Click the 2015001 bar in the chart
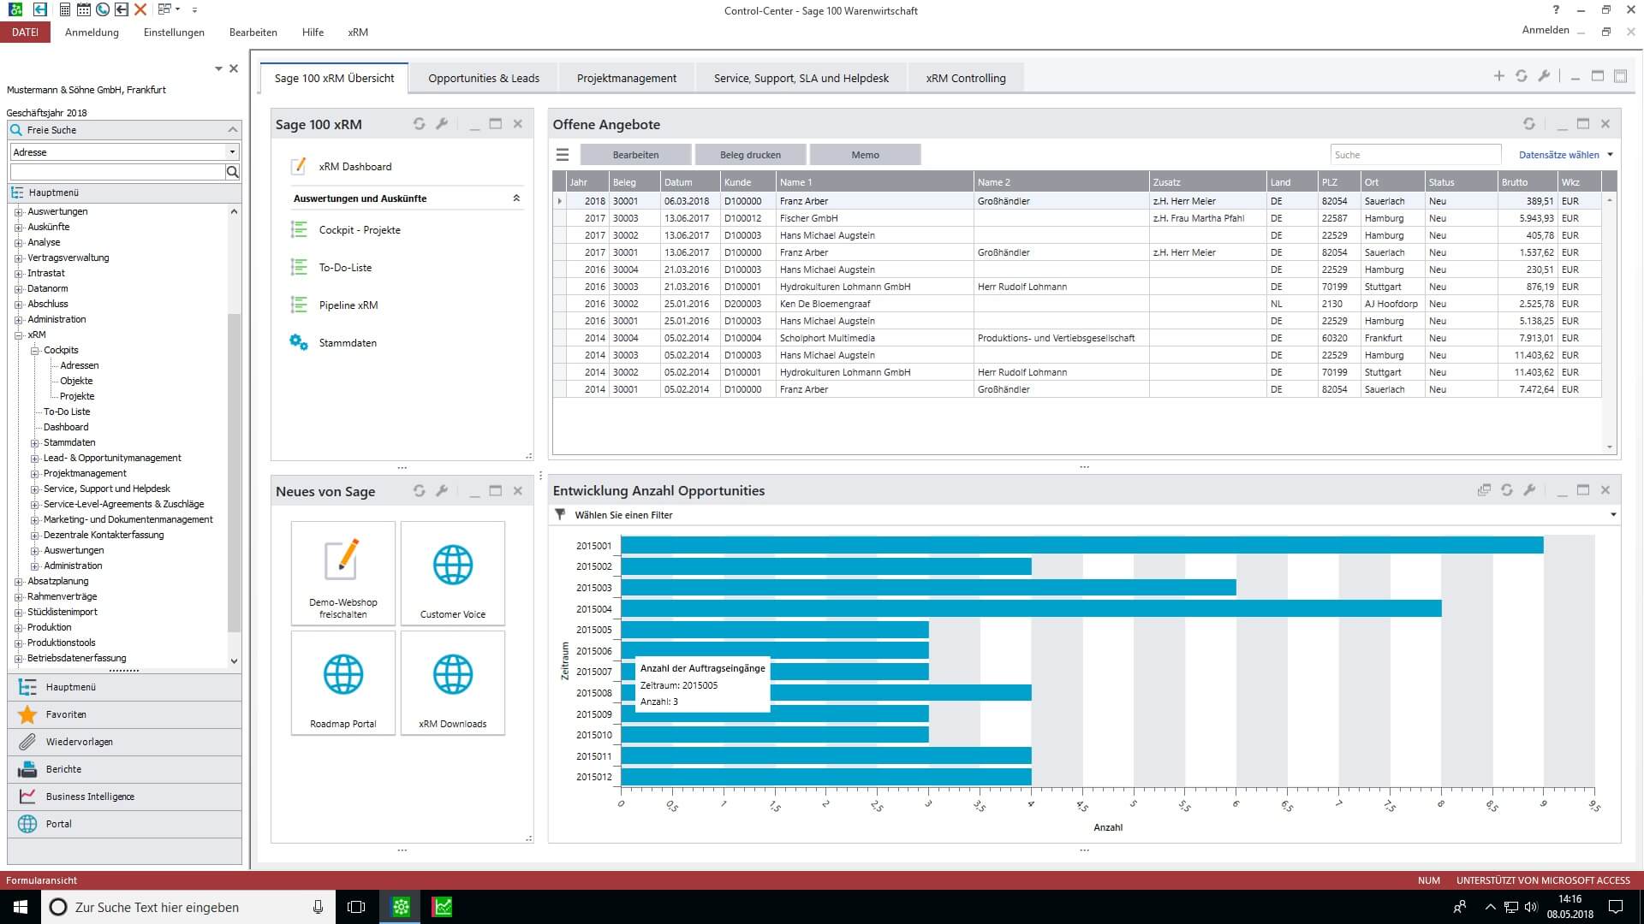The width and height of the screenshot is (1644, 924). pyautogui.click(x=1081, y=545)
